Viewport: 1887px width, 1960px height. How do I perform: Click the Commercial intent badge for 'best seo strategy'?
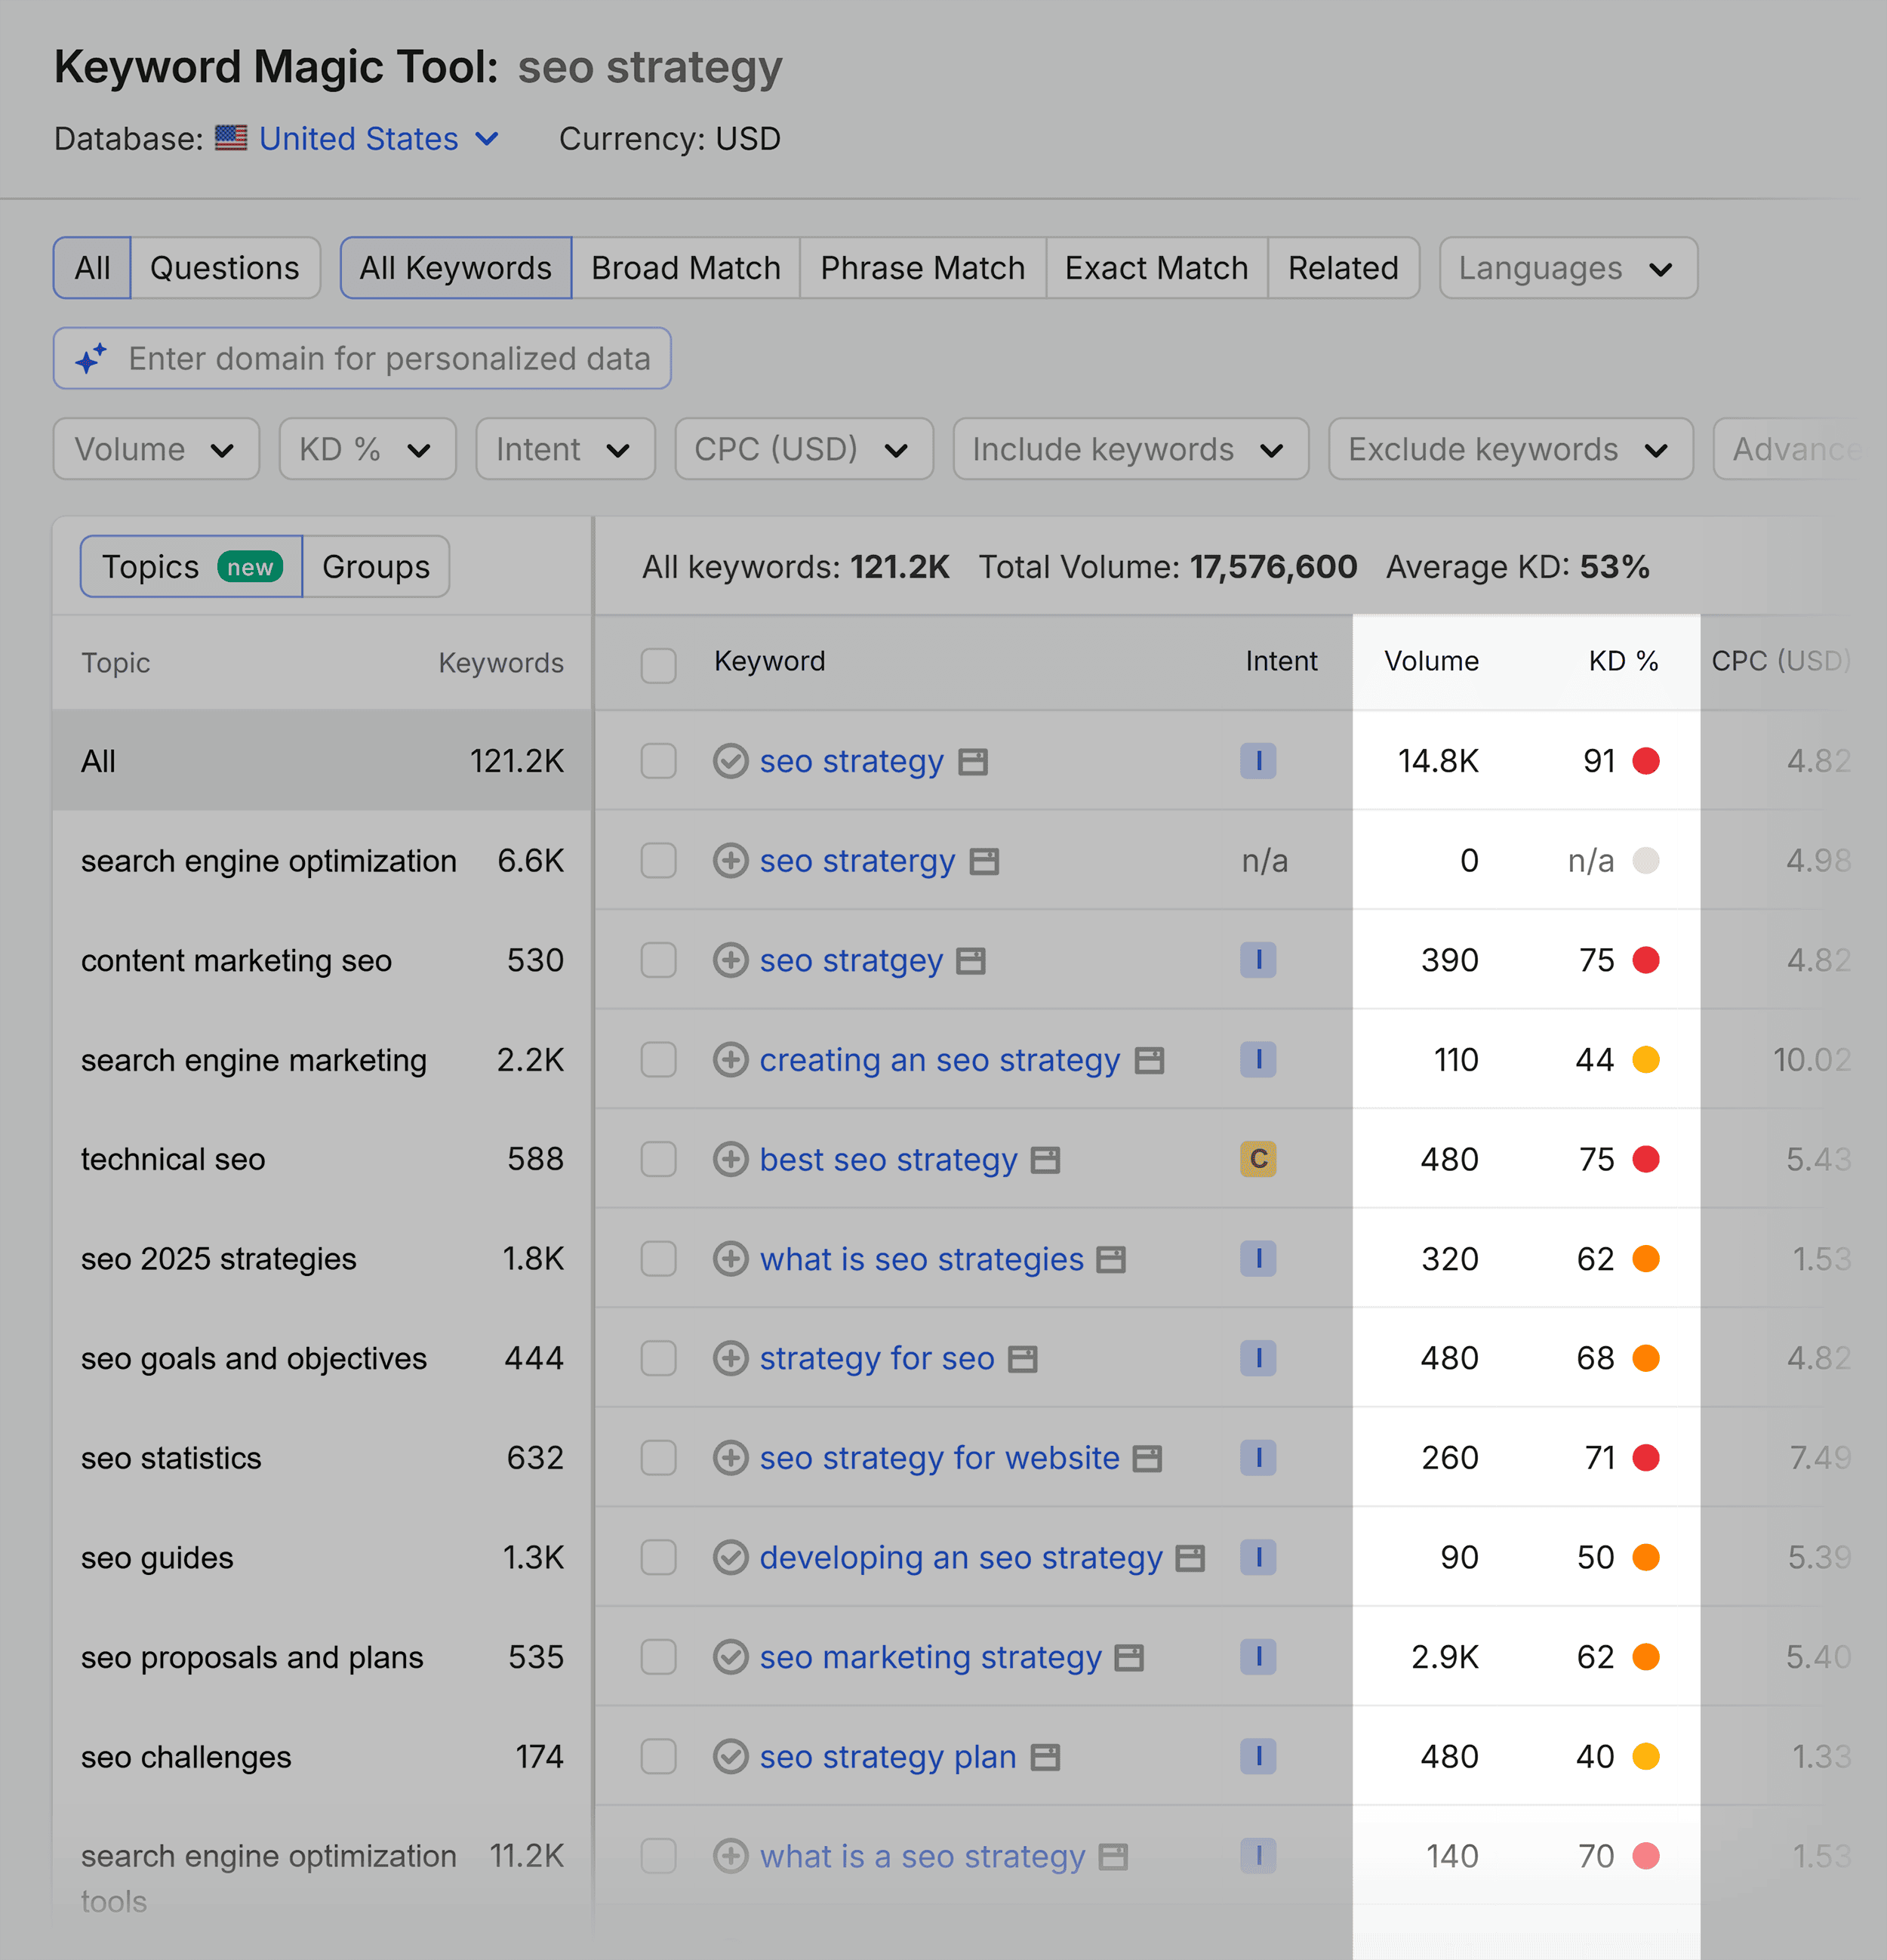1258,1159
